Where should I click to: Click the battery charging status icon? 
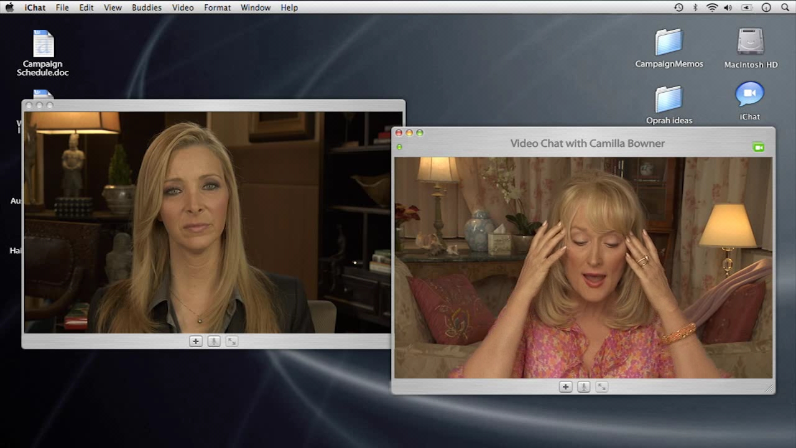[x=747, y=7]
